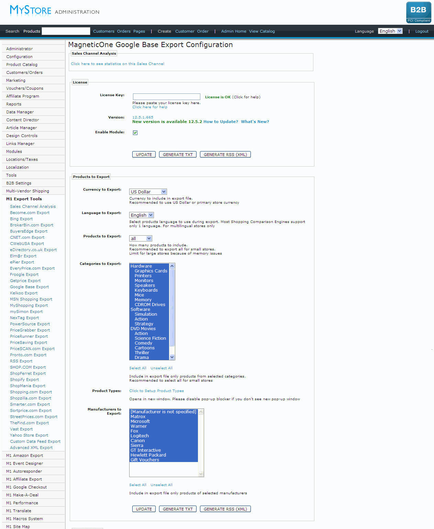Focus the License Key input field
Screen dimensions: 434x529
tap(166, 97)
